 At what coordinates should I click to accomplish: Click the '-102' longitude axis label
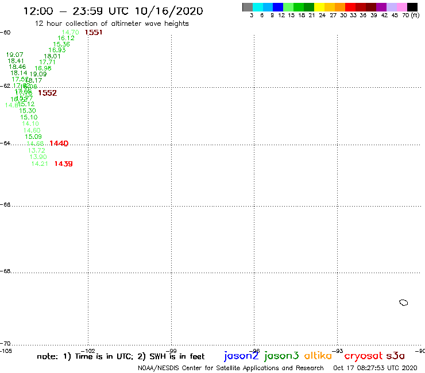(88, 351)
